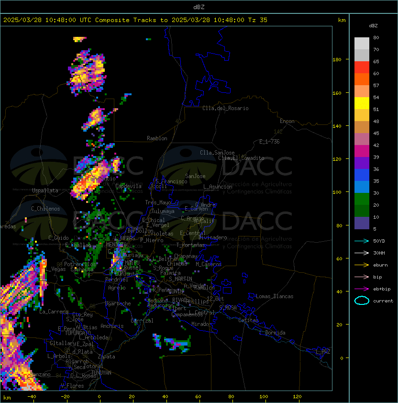Click the L_Dormida label
The width and height of the screenshot is (398, 403).
(x=272, y=333)
